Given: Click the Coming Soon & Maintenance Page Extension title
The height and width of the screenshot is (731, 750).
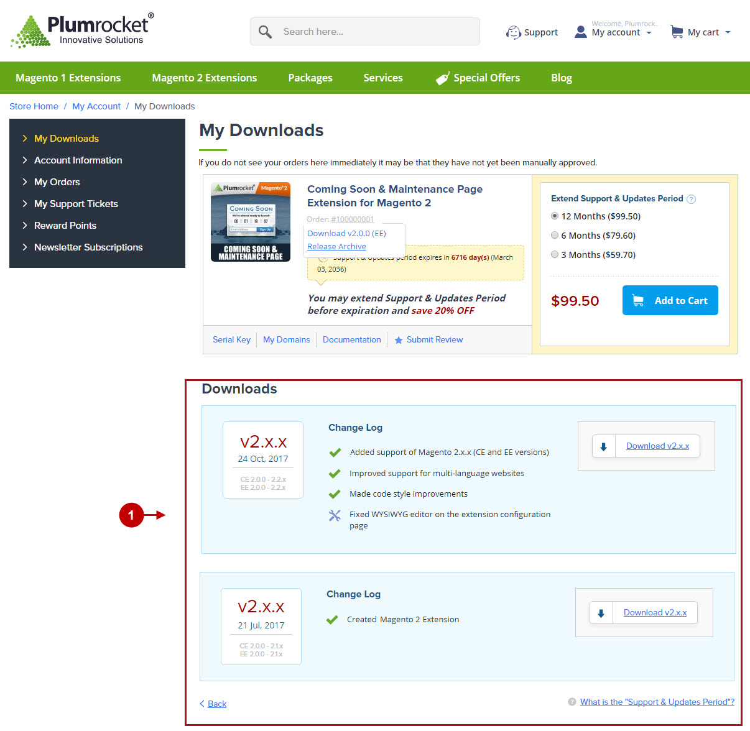Looking at the screenshot, I should (395, 196).
